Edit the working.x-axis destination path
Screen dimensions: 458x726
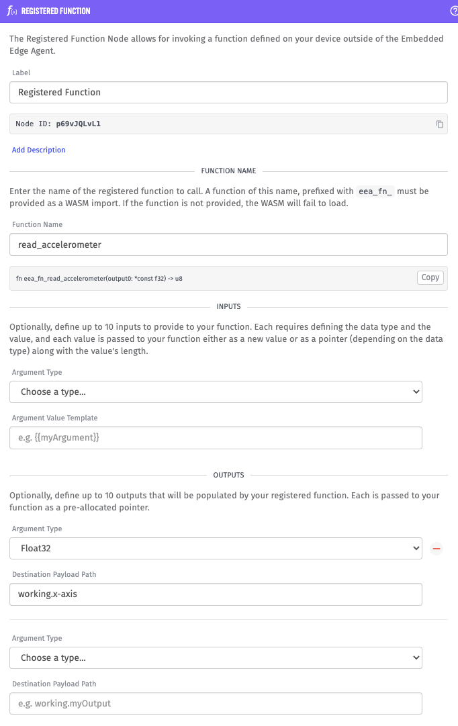point(216,594)
